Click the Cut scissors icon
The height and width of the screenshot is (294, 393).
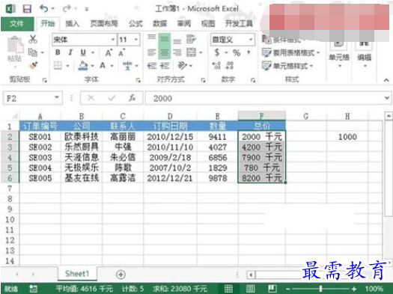click(x=33, y=39)
